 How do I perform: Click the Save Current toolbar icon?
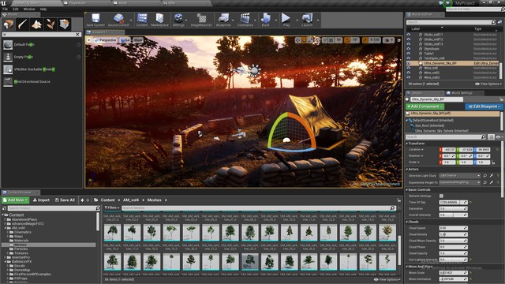pos(95,20)
